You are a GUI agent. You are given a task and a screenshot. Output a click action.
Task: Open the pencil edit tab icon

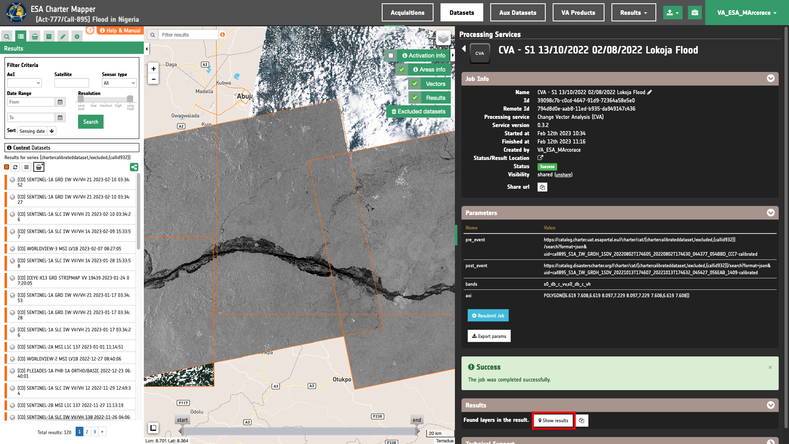(x=63, y=37)
